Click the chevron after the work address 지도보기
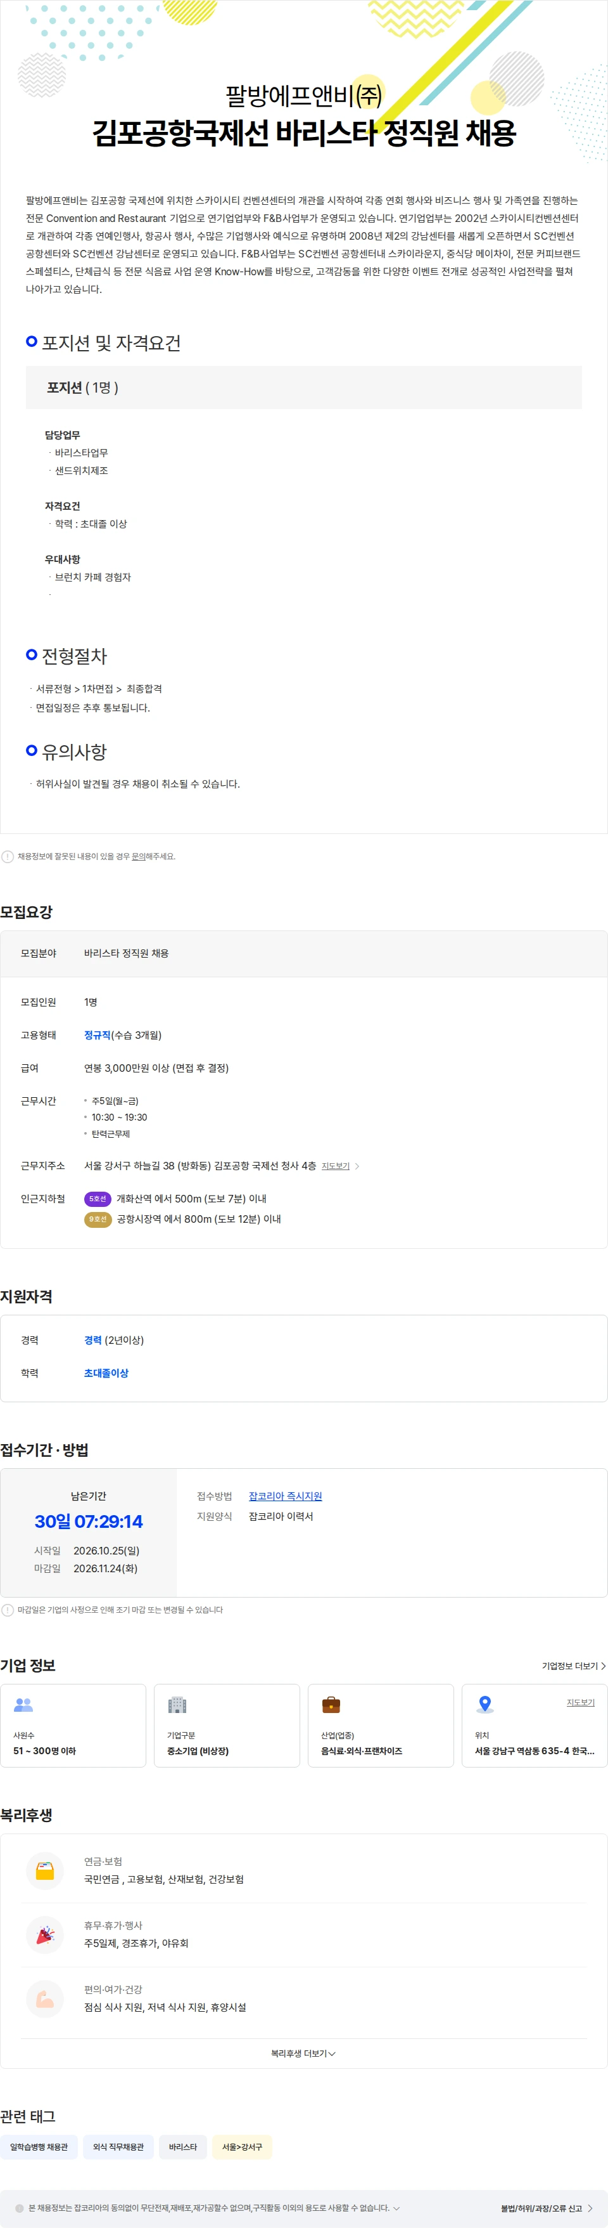 358,1166
